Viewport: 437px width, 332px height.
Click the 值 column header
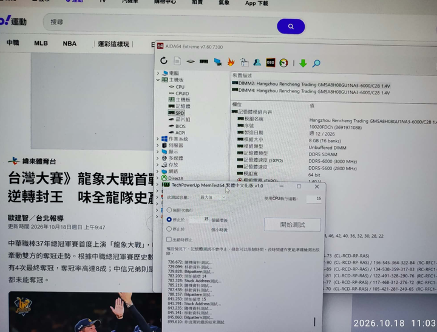(x=312, y=106)
